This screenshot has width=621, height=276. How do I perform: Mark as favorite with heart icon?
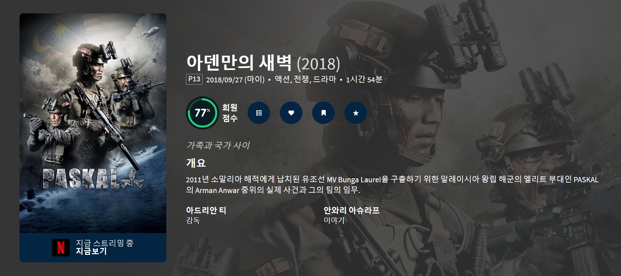291,113
